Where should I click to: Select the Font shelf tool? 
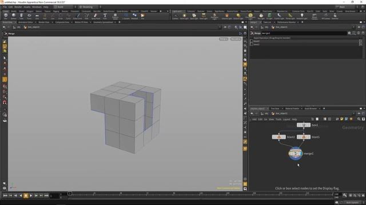tap(105, 17)
